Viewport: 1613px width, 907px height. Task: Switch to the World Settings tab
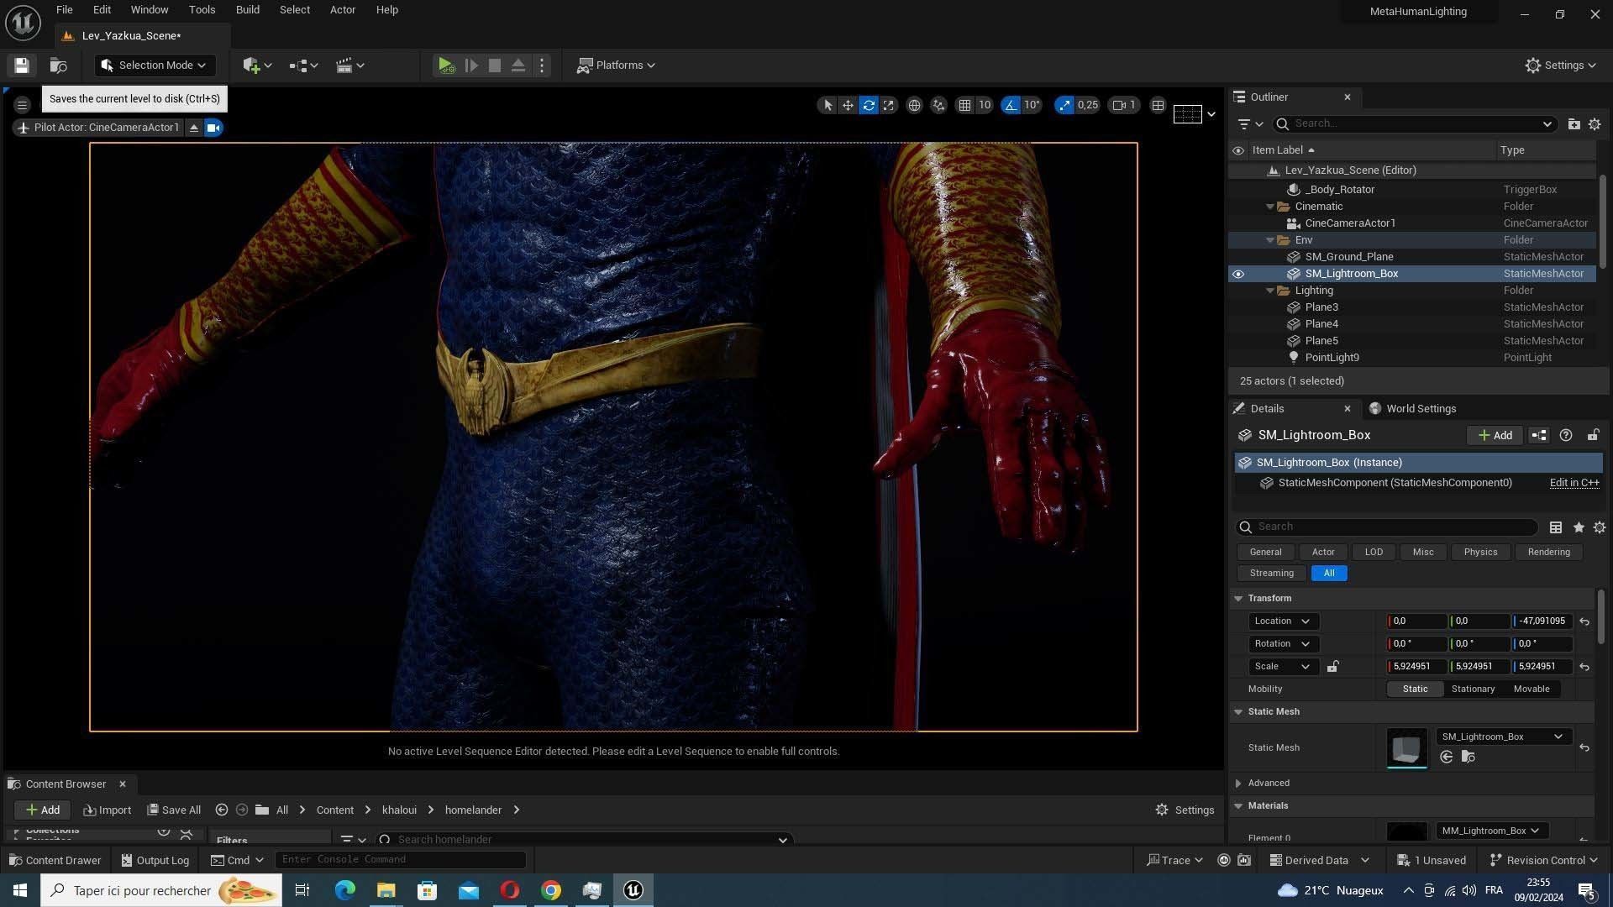click(x=1420, y=409)
